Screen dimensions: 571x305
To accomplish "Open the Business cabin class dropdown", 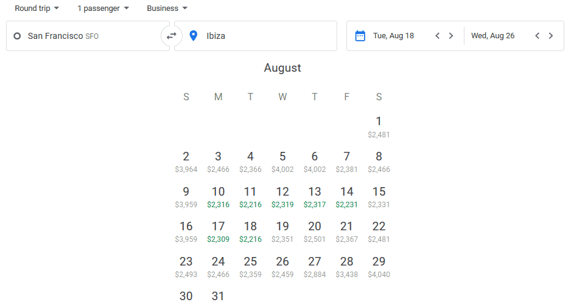I will point(167,9).
